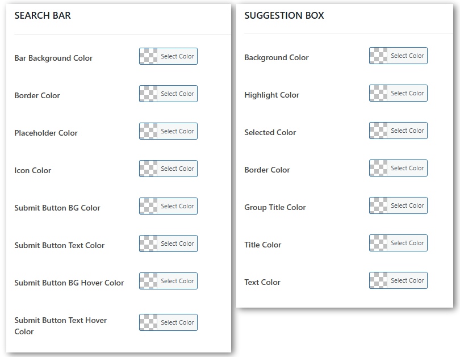Open Placeholder Color picker
Image resolution: width=460 pixels, height=357 pixels.
(168, 132)
